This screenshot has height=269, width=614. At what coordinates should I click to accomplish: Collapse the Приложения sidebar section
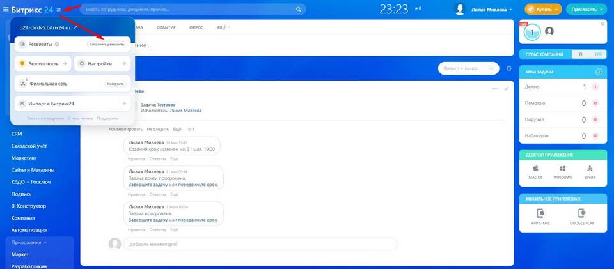coord(29,242)
